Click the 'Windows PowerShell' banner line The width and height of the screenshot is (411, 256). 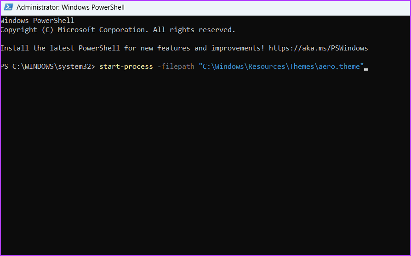click(38, 20)
